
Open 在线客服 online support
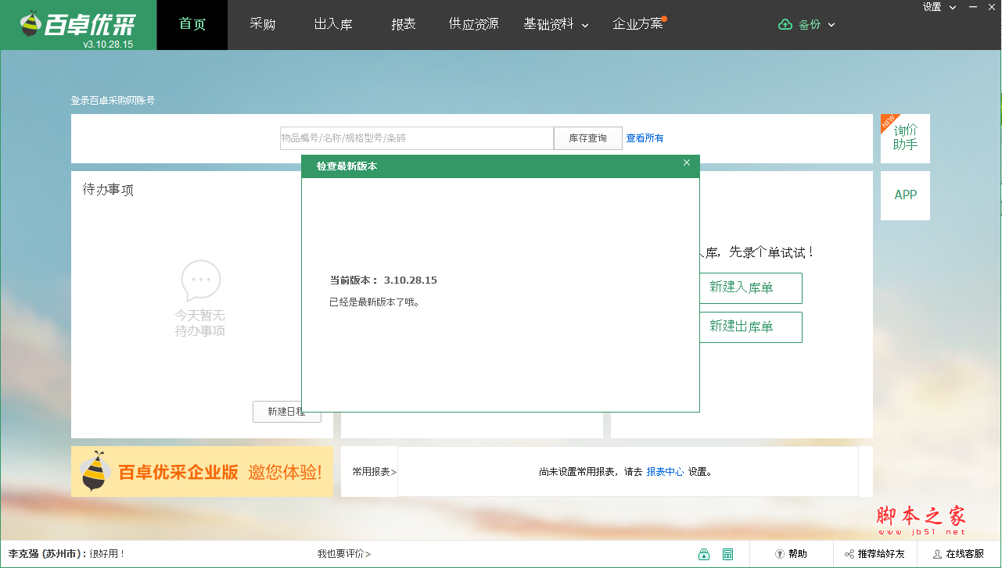click(958, 554)
